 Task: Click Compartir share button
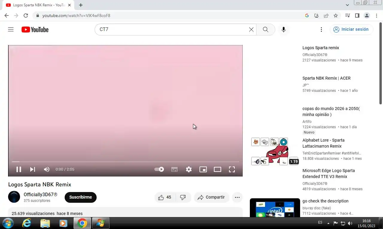[x=211, y=197]
